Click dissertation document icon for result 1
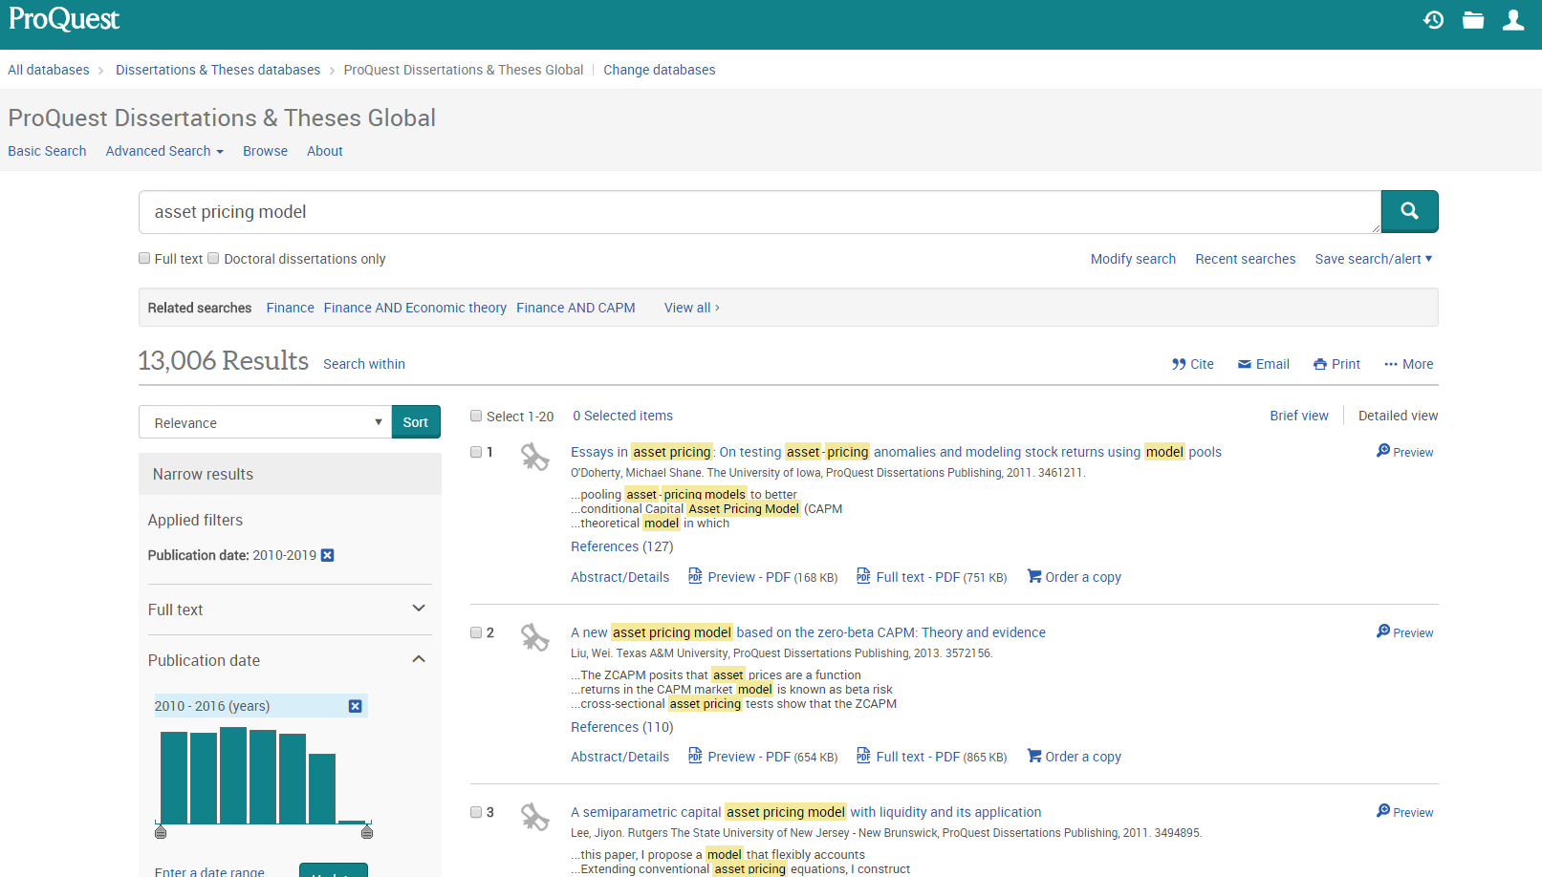The width and height of the screenshot is (1542, 877). click(x=535, y=458)
